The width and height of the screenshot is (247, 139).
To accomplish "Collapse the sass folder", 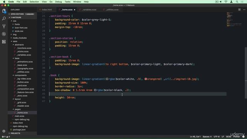I will tap(22, 41).
